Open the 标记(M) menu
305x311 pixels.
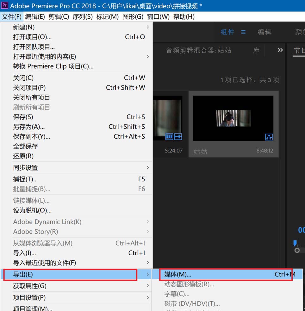pos(108,17)
